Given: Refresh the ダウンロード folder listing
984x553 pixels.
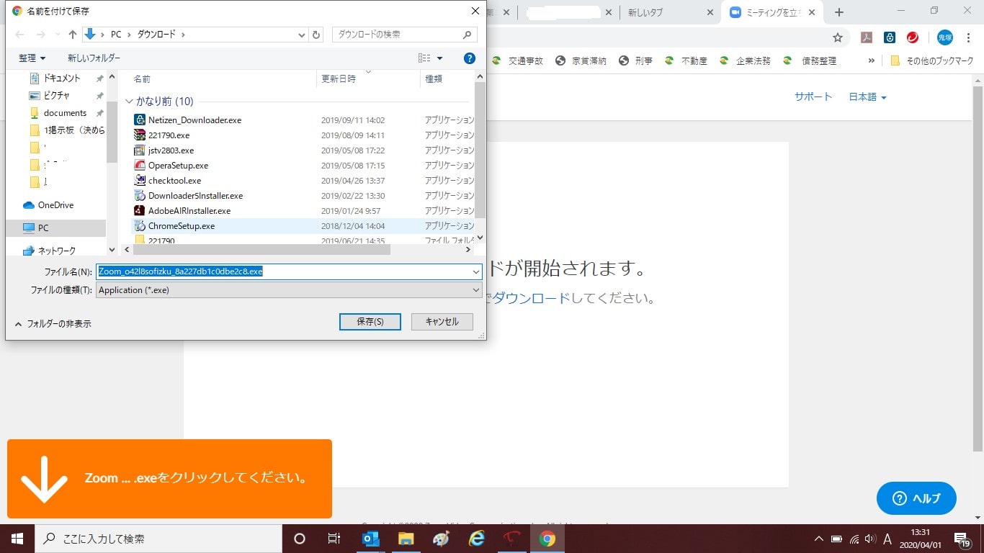Looking at the screenshot, I should 316,35.
